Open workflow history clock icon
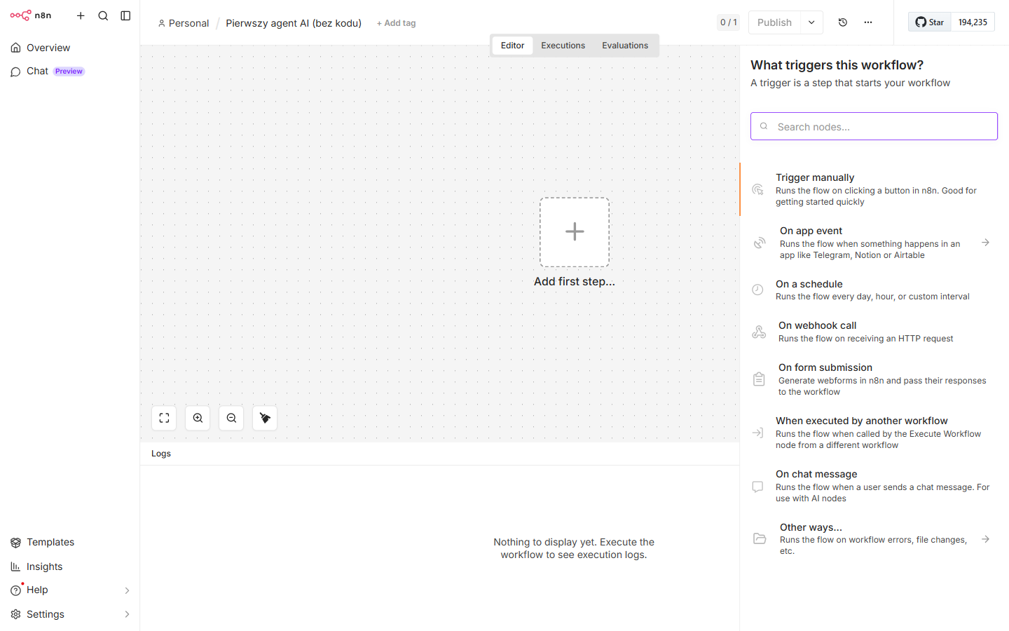1009x631 pixels. coord(843,22)
